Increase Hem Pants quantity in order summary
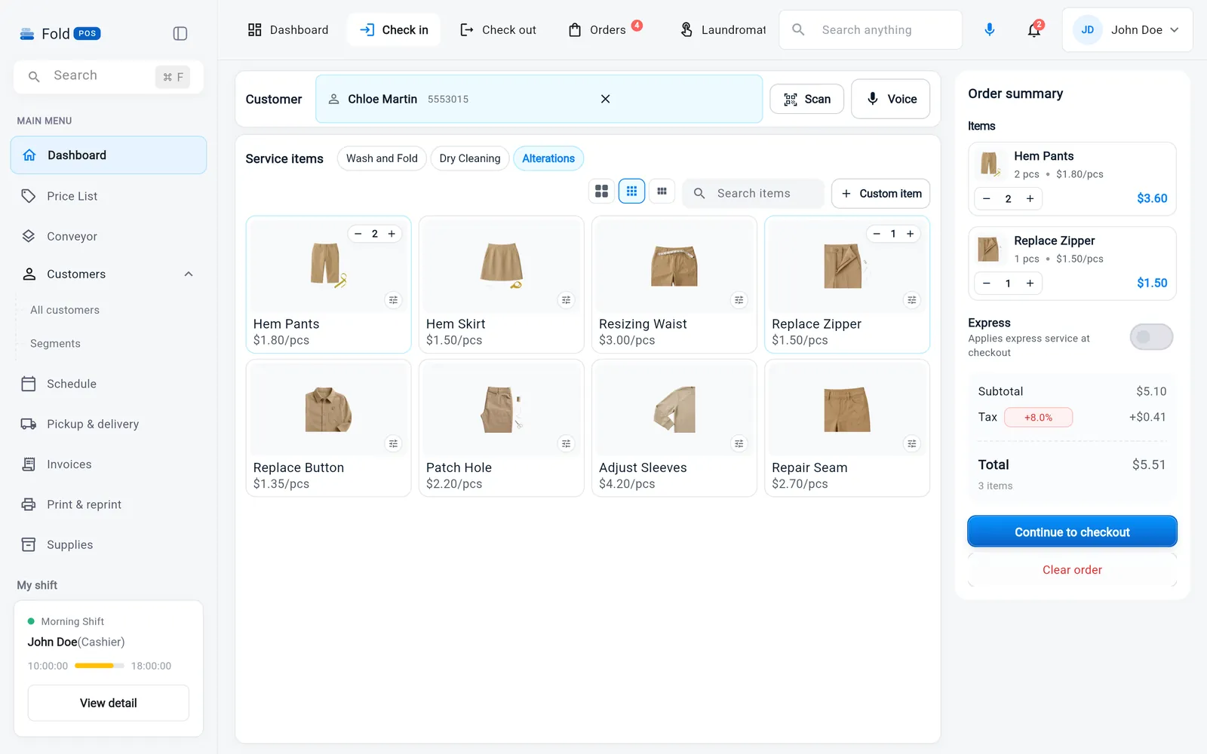Viewport: 1207px width, 754px height. pos(1030,198)
